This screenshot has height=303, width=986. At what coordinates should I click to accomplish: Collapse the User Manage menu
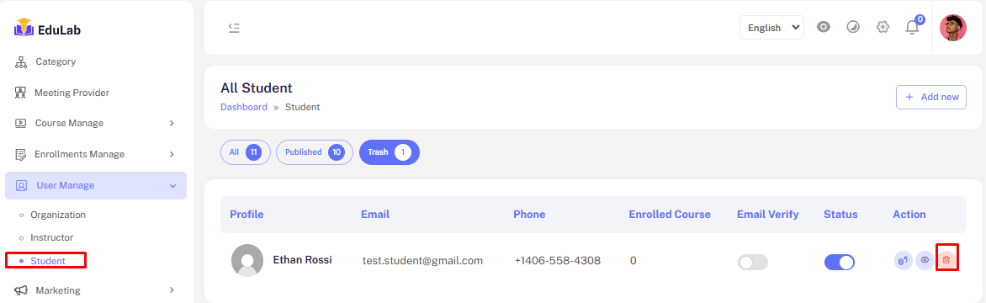click(96, 185)
